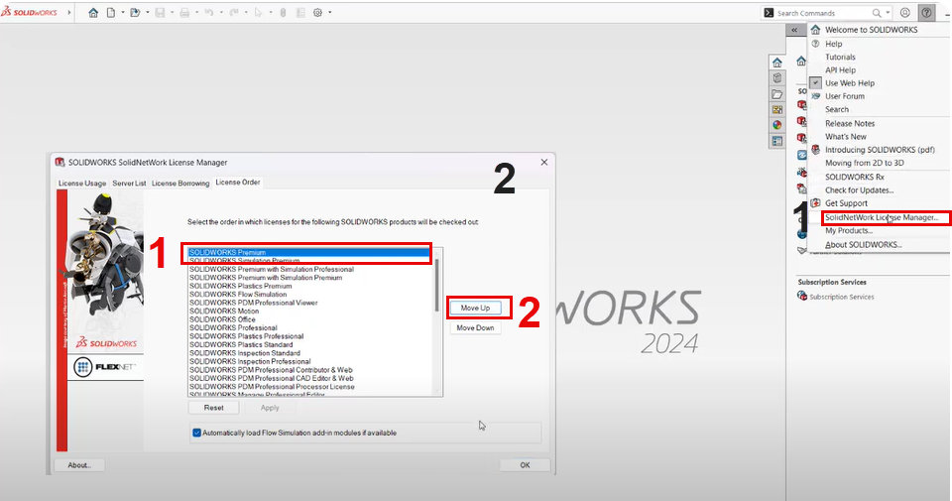Click the Reset button
The height and width of the screenshot is (501, 952).
pyautogui.click(x=214, y=408)
